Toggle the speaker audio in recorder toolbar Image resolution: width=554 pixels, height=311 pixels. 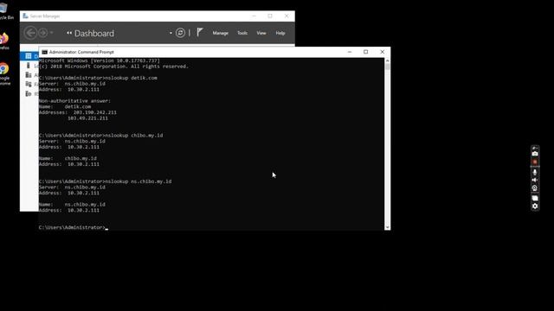point(535,180)
